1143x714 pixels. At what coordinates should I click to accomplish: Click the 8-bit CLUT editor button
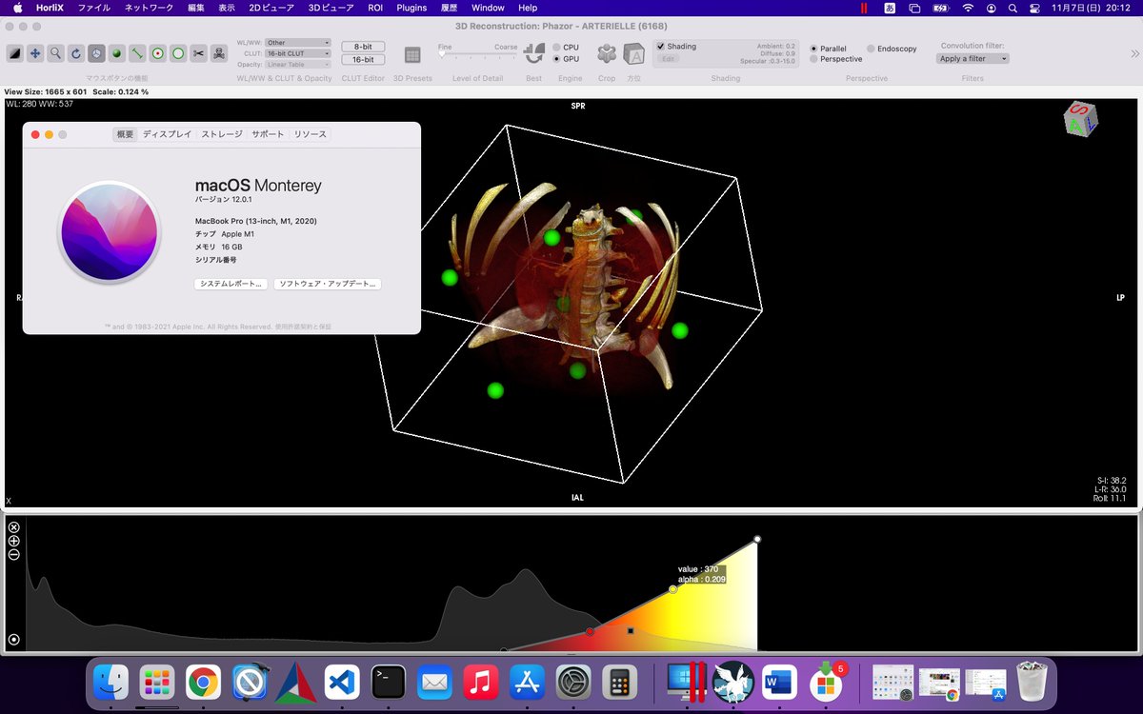tap(363, 47)
